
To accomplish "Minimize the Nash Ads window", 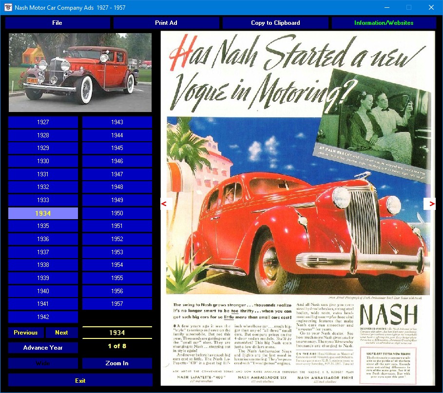I will point(387,8).
